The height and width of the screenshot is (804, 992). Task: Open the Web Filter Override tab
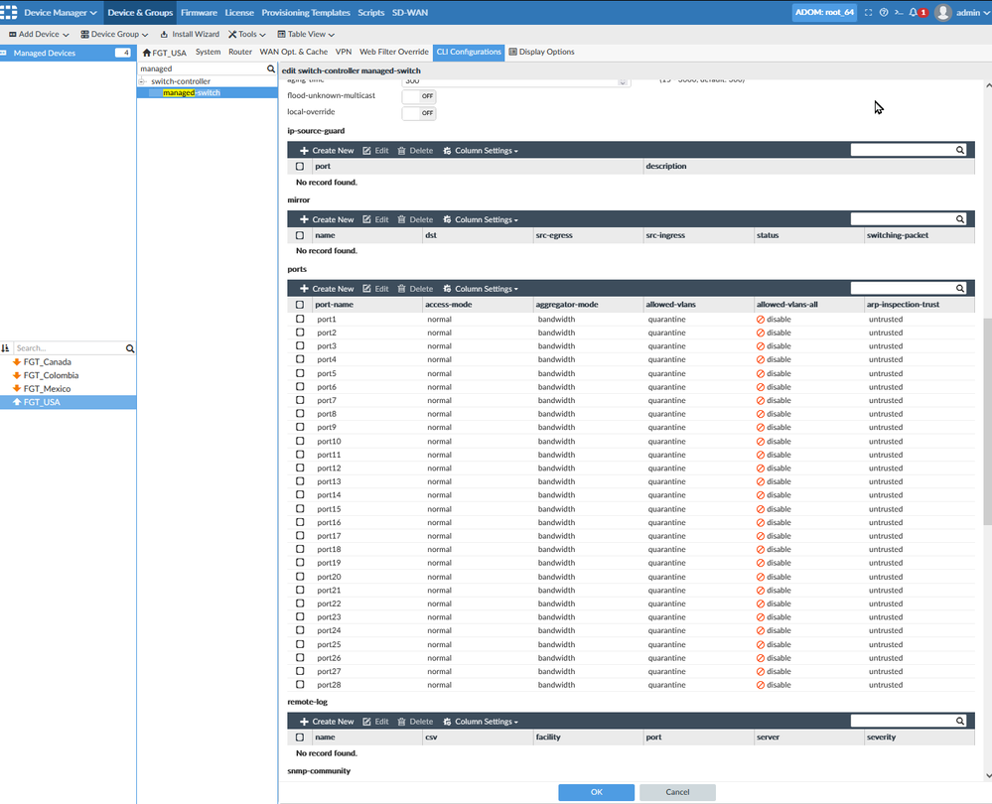pos(393,52)
